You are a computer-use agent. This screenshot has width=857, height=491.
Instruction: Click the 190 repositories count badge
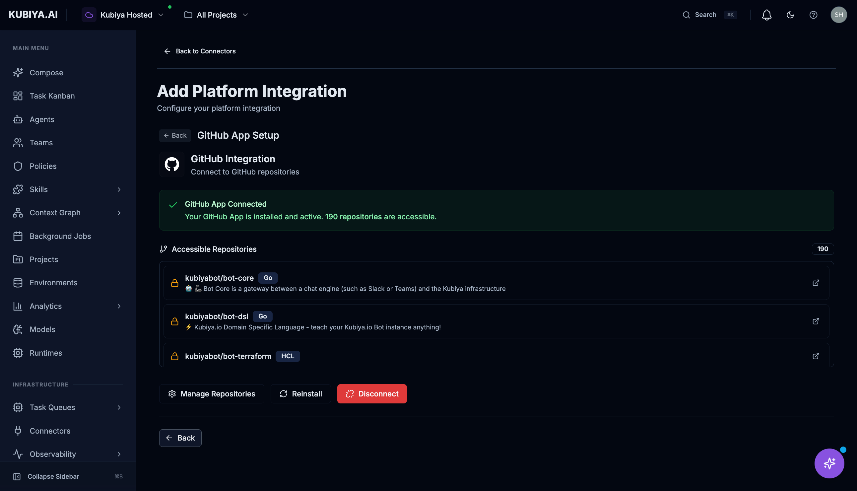823,249
